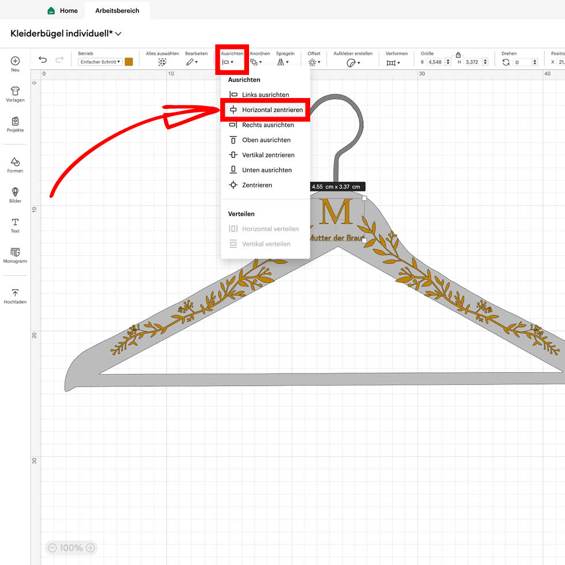Open the Verformen dropdown
Viewport: 565px width, 565px height.
[393, 62]
